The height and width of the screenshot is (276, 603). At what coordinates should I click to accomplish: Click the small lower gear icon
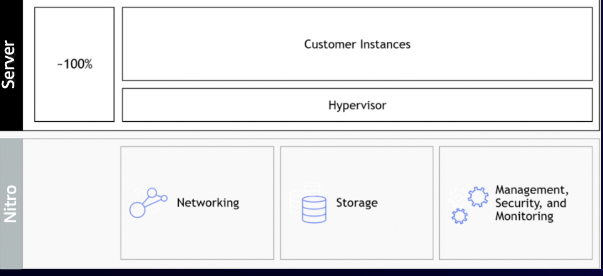[460, 217]
